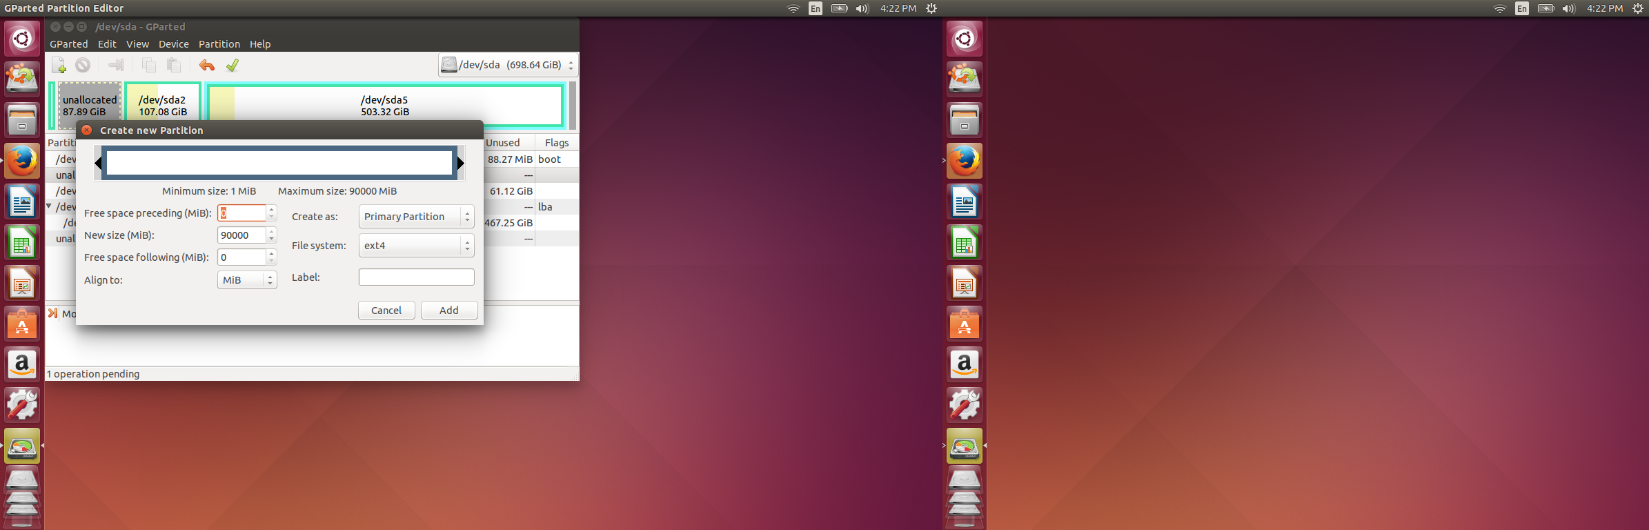This screenshot has height=530, width=1649.
Task: Open the Align to MiB dropdown
Action: (246, 280)
